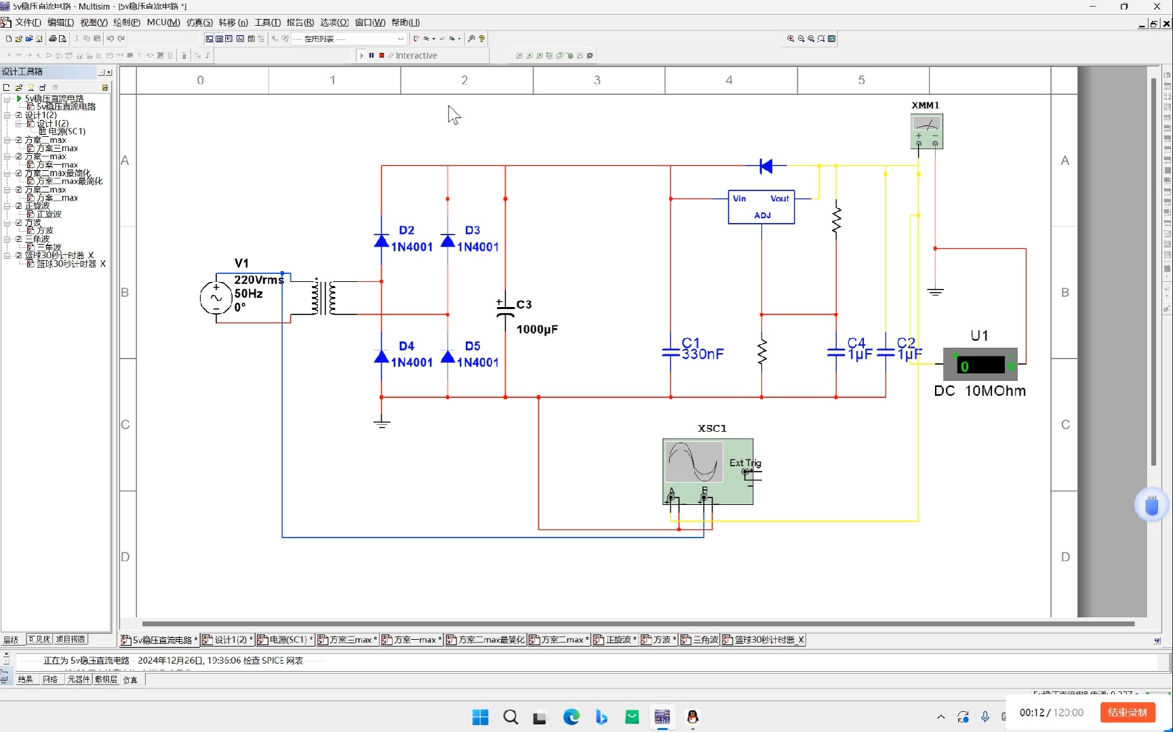This screenshot has height=732, width=1173.
Task: Stop the simulation with the red square
Action: [x=382, y=56]
